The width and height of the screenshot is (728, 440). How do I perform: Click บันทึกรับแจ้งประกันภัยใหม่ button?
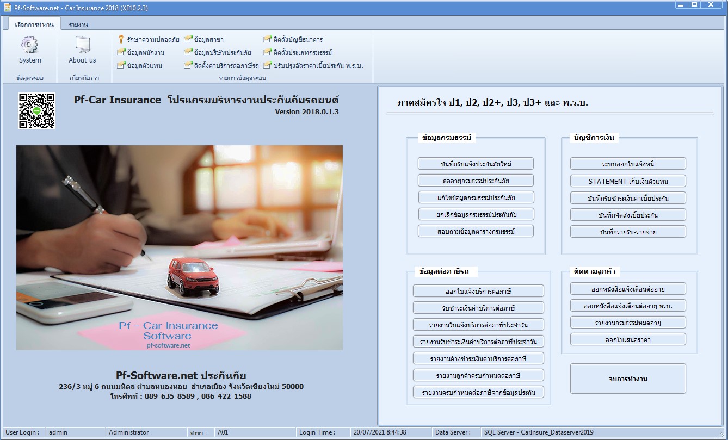pyautogui.click(x=476, y=164)
